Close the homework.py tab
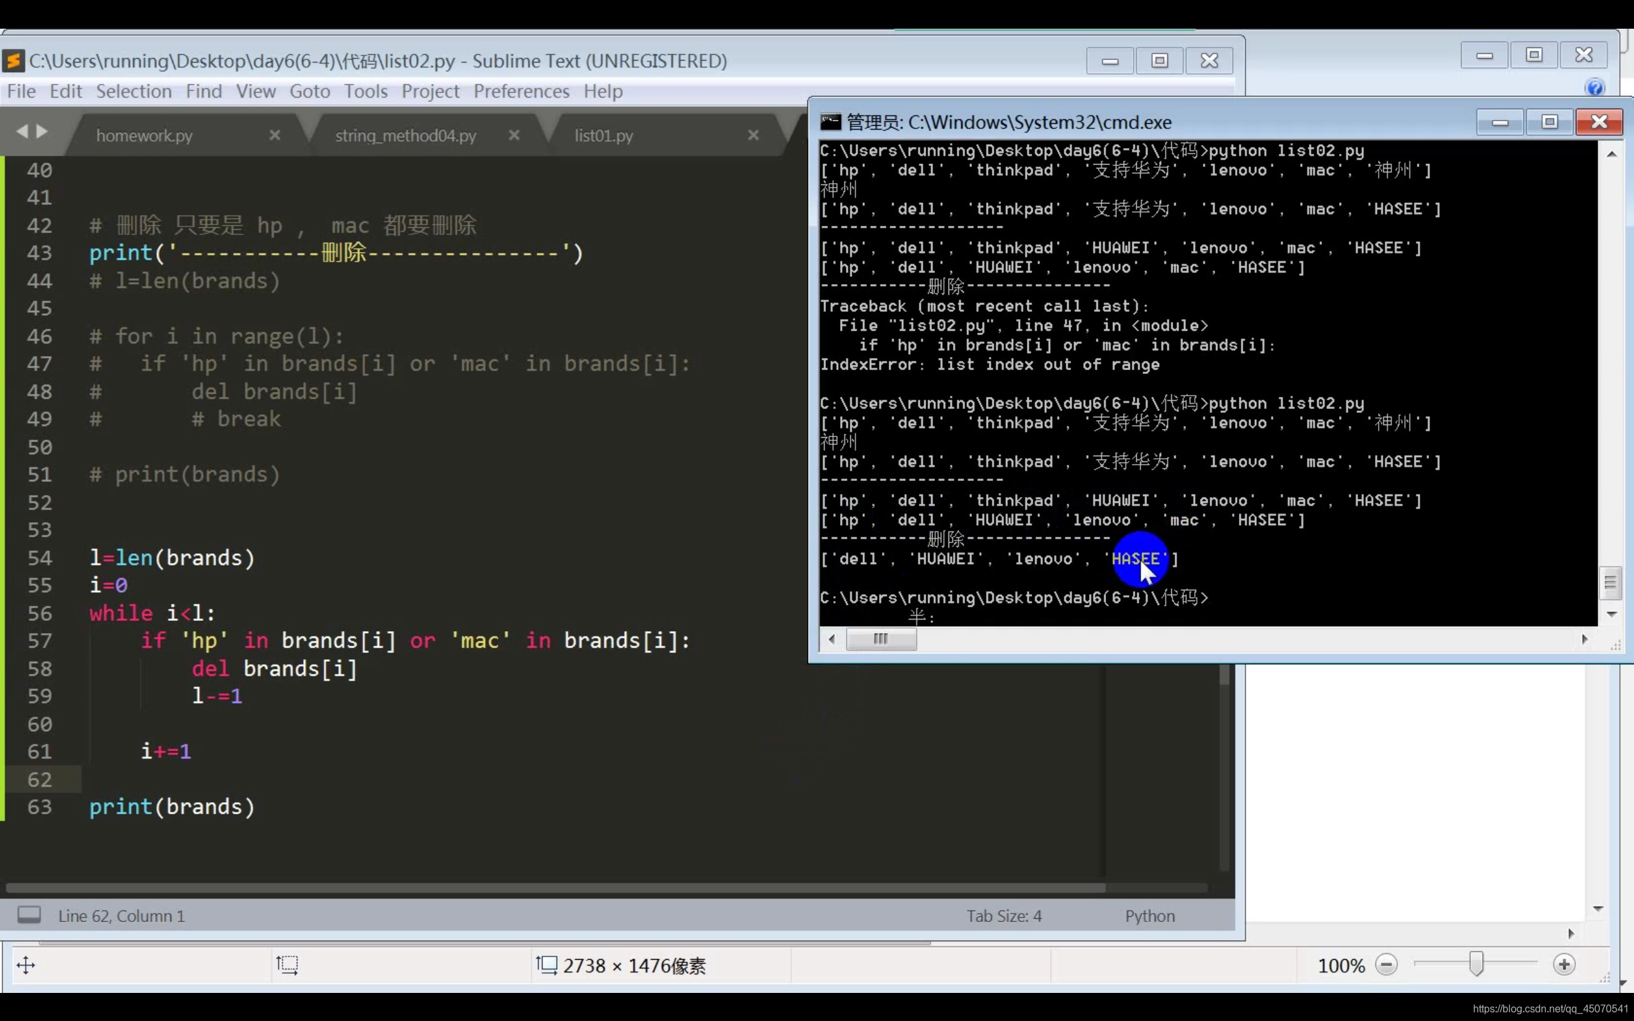 click(x=274, y=135)
